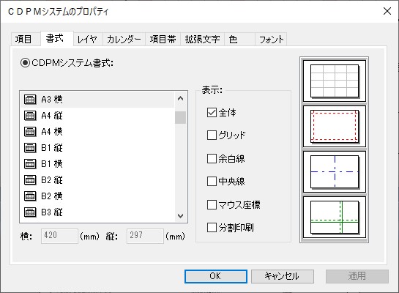The image size is (399, 293).
Task: Select the B3 縦 text in list
Action: coord(52,212)
